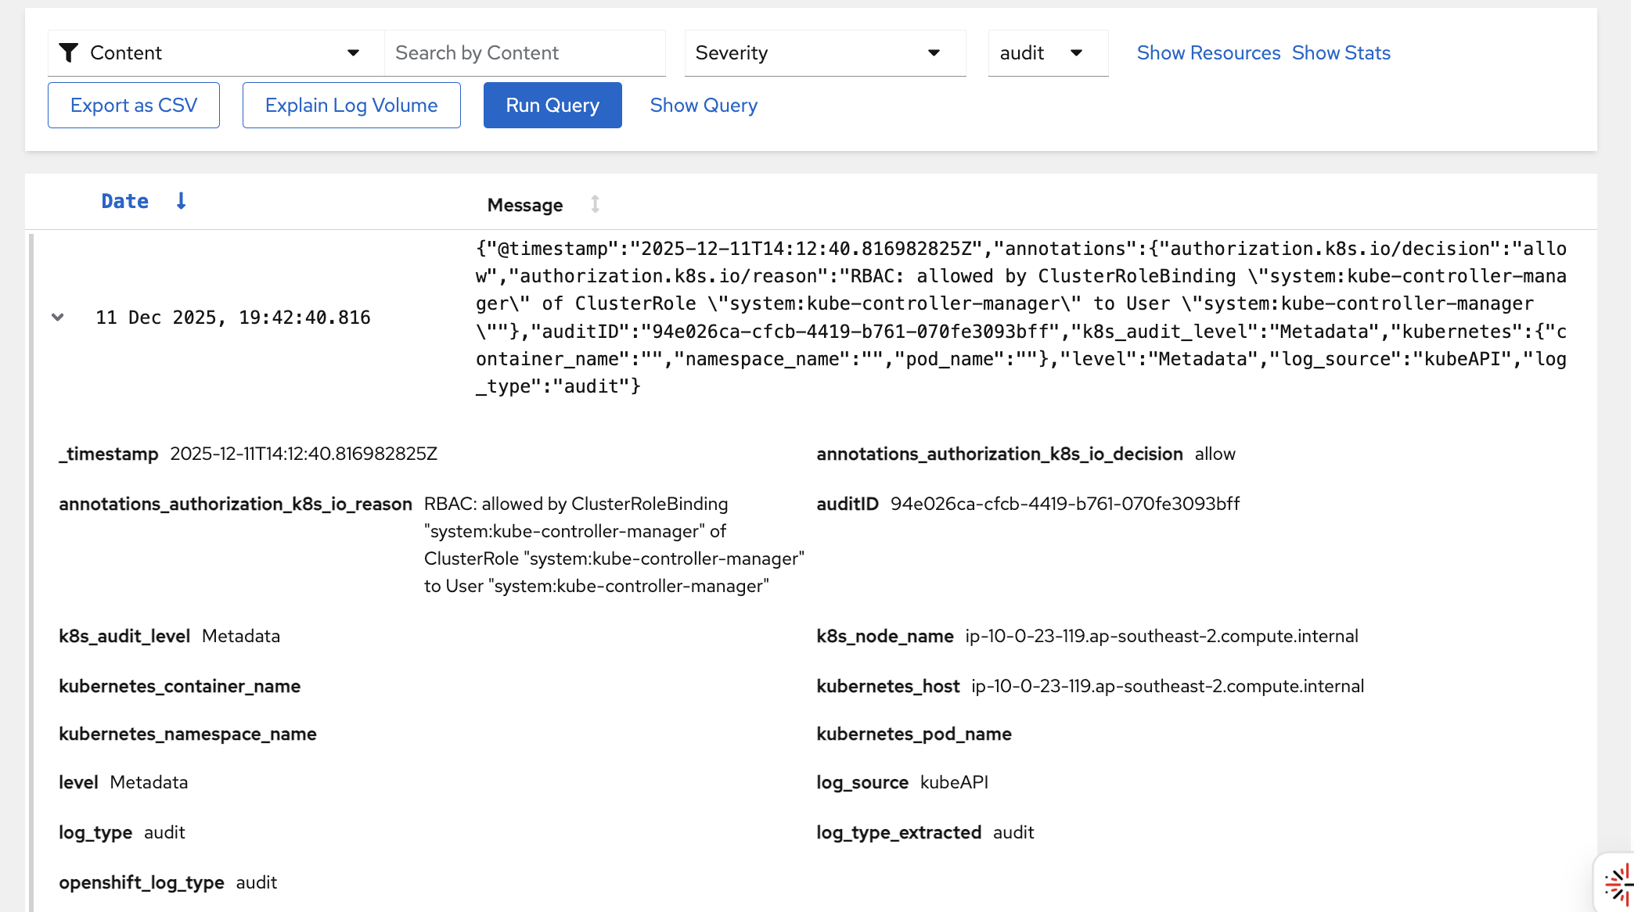Collapse the 11 Dec 2025 log row
The height and width of the screenshot is (912, 1634).
tap(58, 317)
